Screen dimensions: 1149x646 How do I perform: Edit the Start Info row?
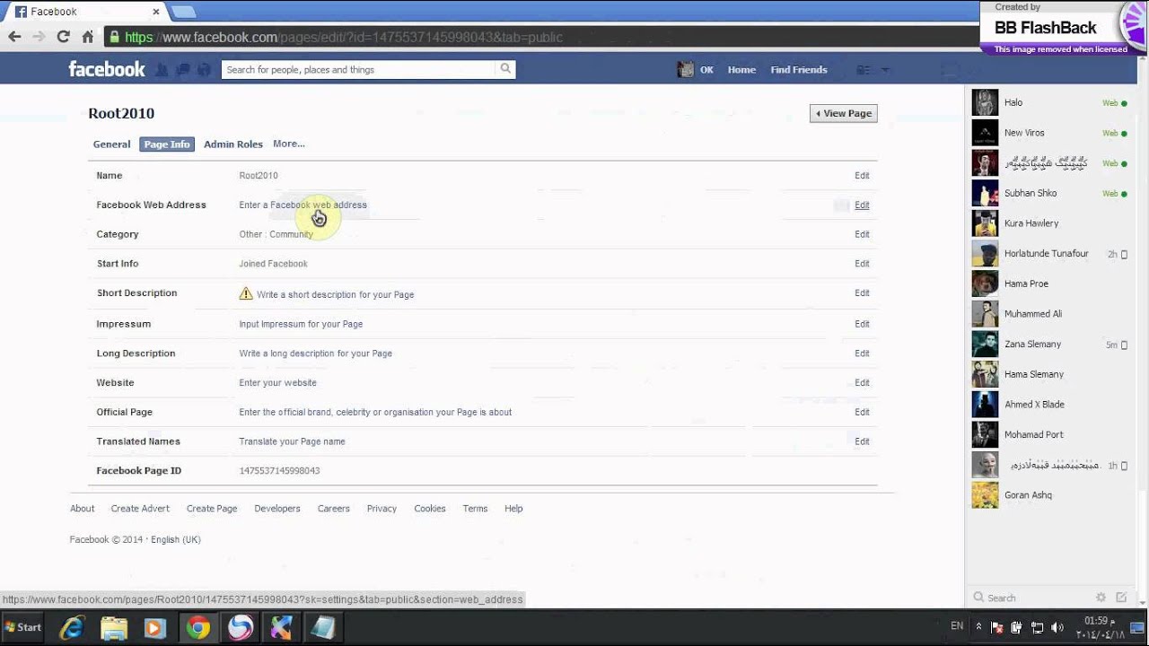(862, 264)
